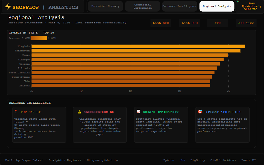The image size is (264, 165).
Task: Click the legend maximum value 4.33M
Action: 52,38
